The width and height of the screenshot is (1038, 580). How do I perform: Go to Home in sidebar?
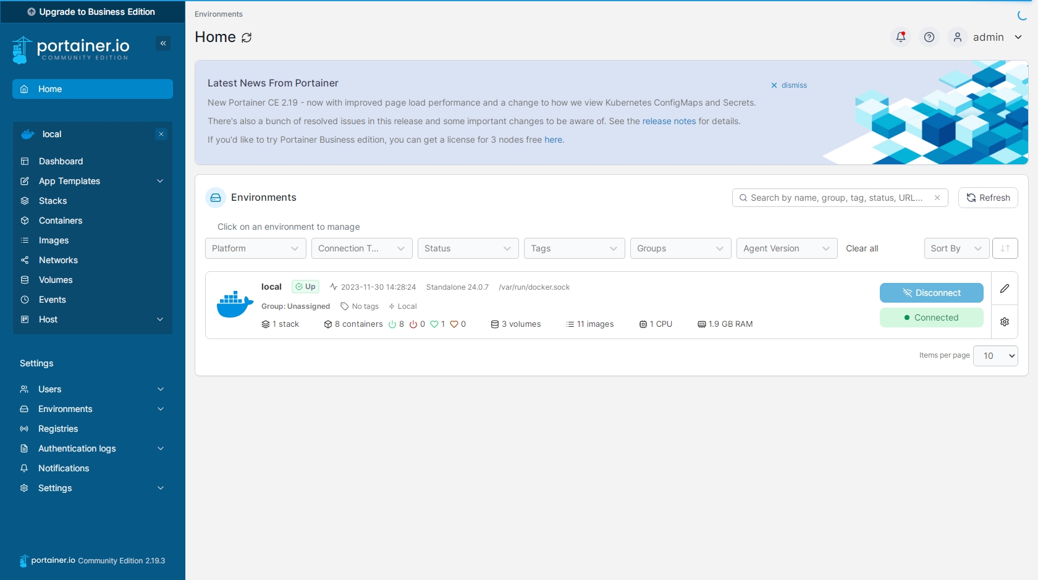(x=93, y=89)
